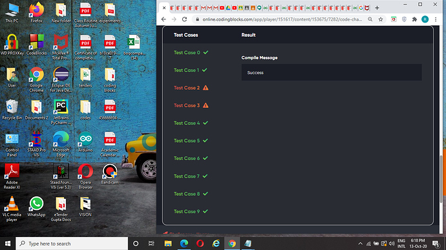The width and height of the screenshot is (446, 250).
Task: Select coding blocks folder on desktop
Action: (x=110, y=79)
